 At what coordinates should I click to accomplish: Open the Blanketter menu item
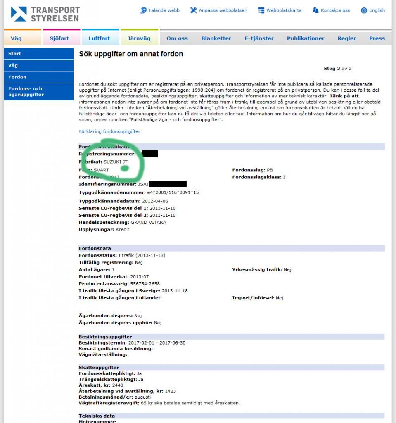216,38
